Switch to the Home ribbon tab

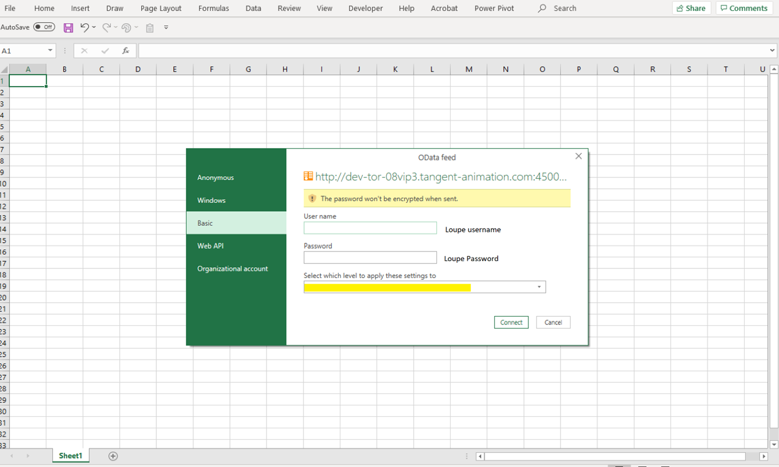pyautogui.click(x=44, y=8)
